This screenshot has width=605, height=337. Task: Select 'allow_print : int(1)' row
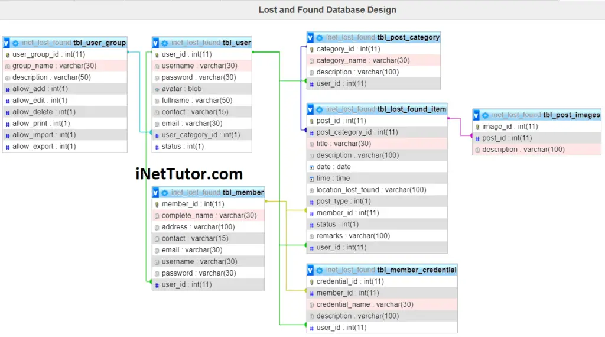click(65, 124)
